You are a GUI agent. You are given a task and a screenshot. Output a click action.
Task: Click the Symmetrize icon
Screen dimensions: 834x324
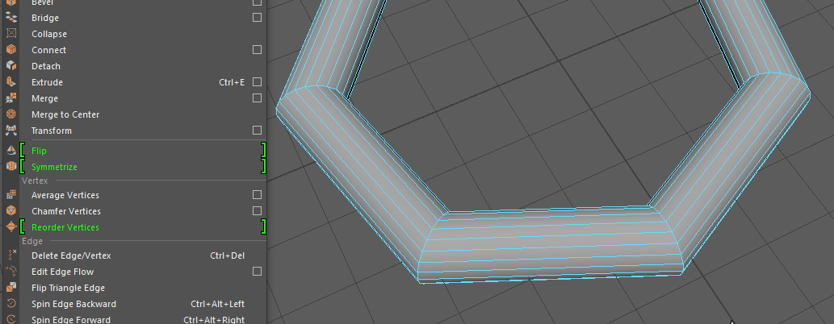pyautogui.click(x=11, y=166)
